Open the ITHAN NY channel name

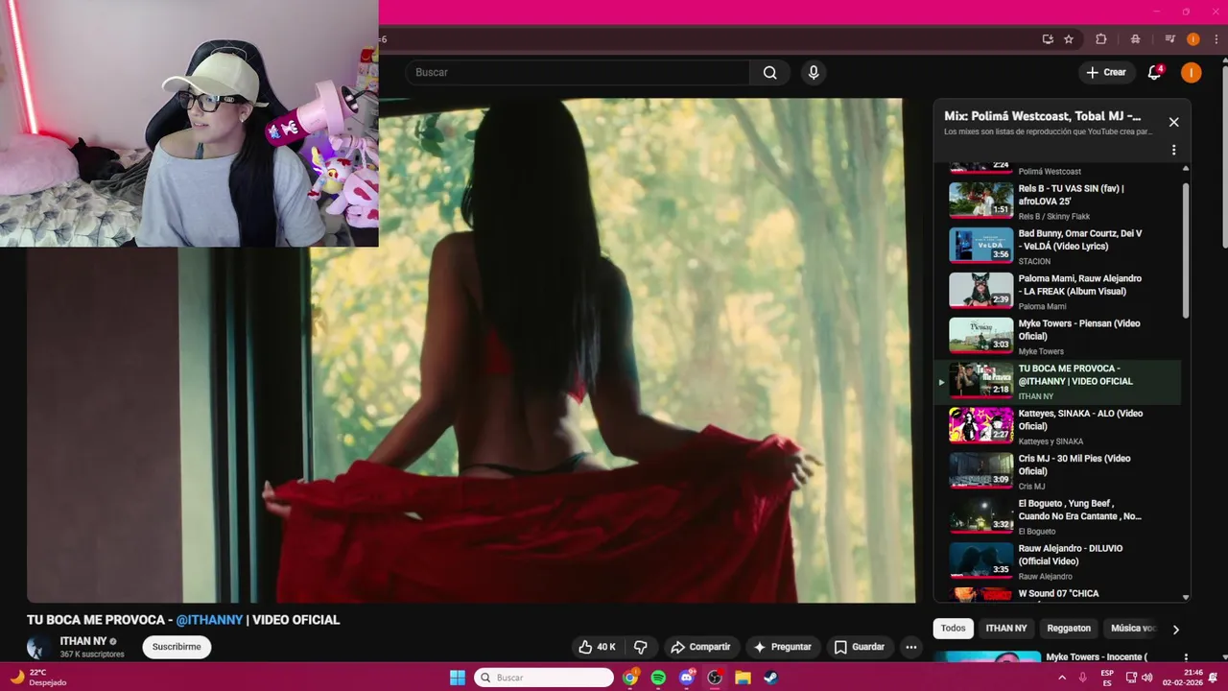83,641
